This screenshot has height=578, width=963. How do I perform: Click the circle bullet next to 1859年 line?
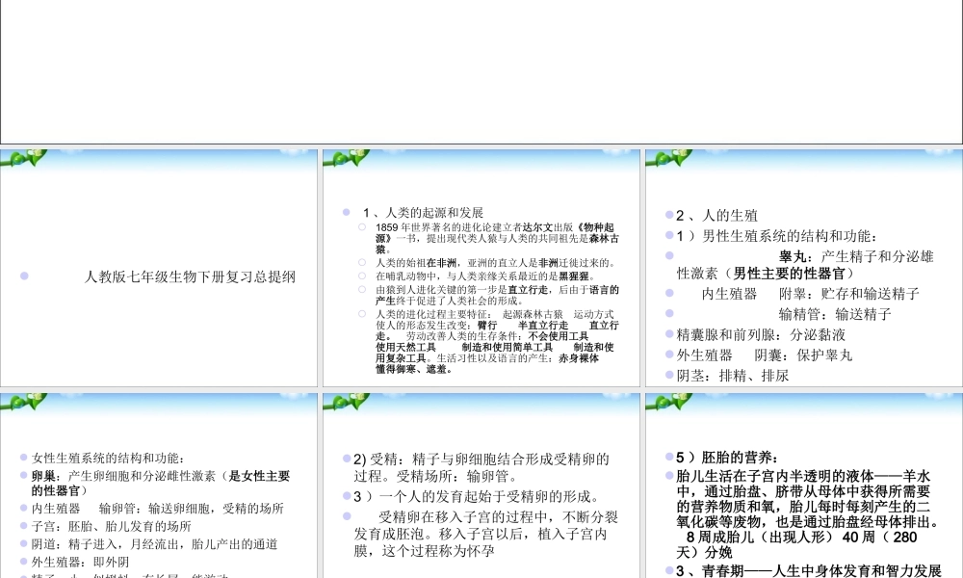tap(361, 225)
